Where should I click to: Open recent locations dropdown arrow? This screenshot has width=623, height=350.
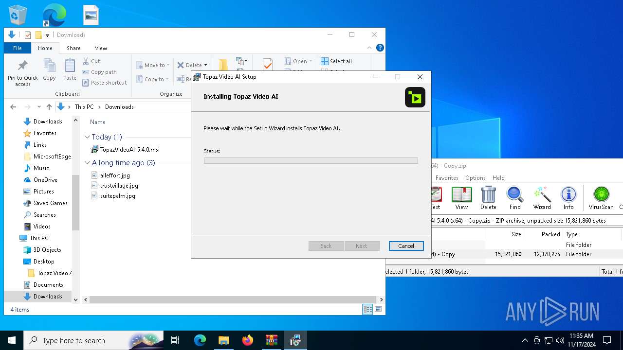tap(39, 107)
